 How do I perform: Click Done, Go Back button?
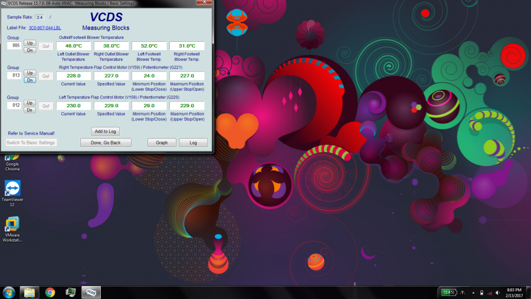pyautogui.click(x=106, y=143)
